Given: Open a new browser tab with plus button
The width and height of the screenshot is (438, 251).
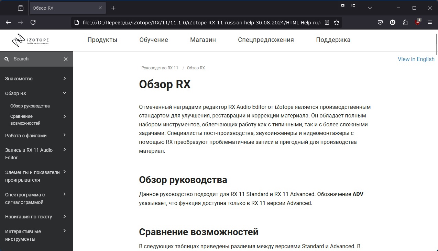Looking at the screenshot, I should pyautogui.click(x=113, y=8).
